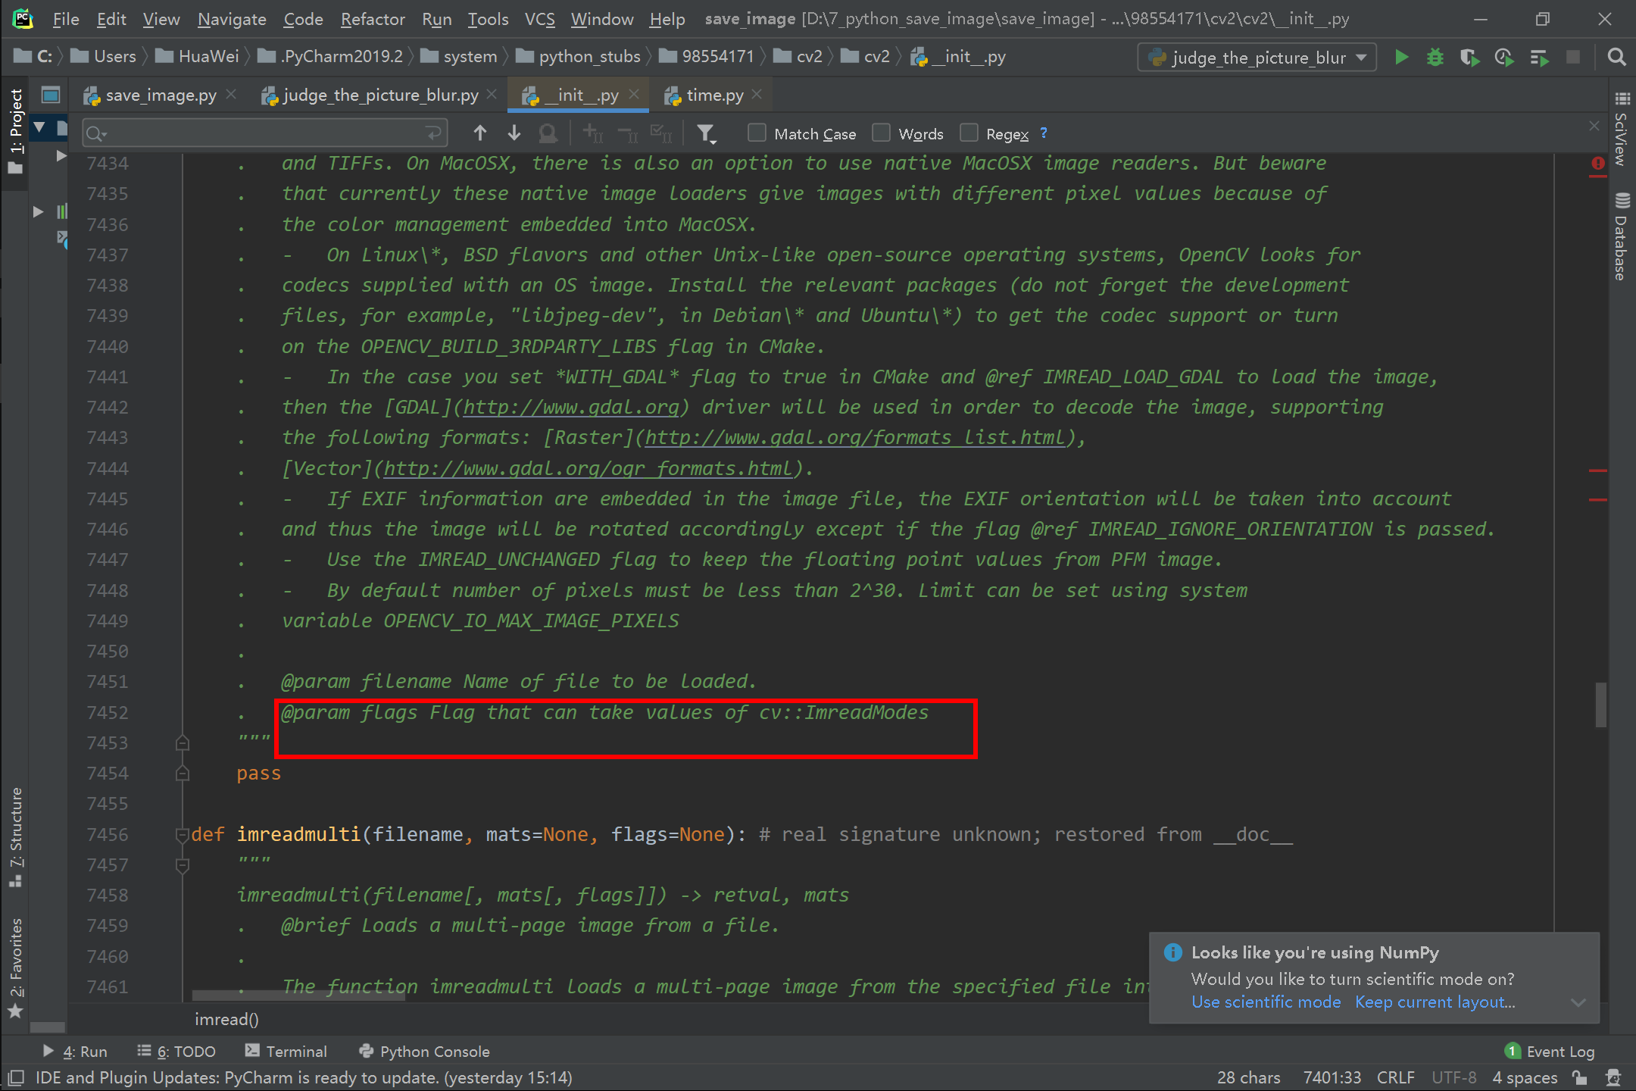This screenshot has height=1091, width=1636.
Task: Close the __init__.py tab
Action: (x=634, y=94)
